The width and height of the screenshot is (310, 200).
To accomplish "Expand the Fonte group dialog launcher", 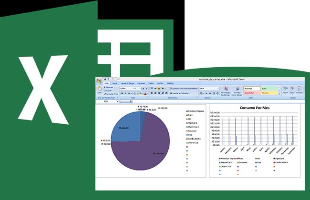I will pyautogui.click(x=147, y=98).
